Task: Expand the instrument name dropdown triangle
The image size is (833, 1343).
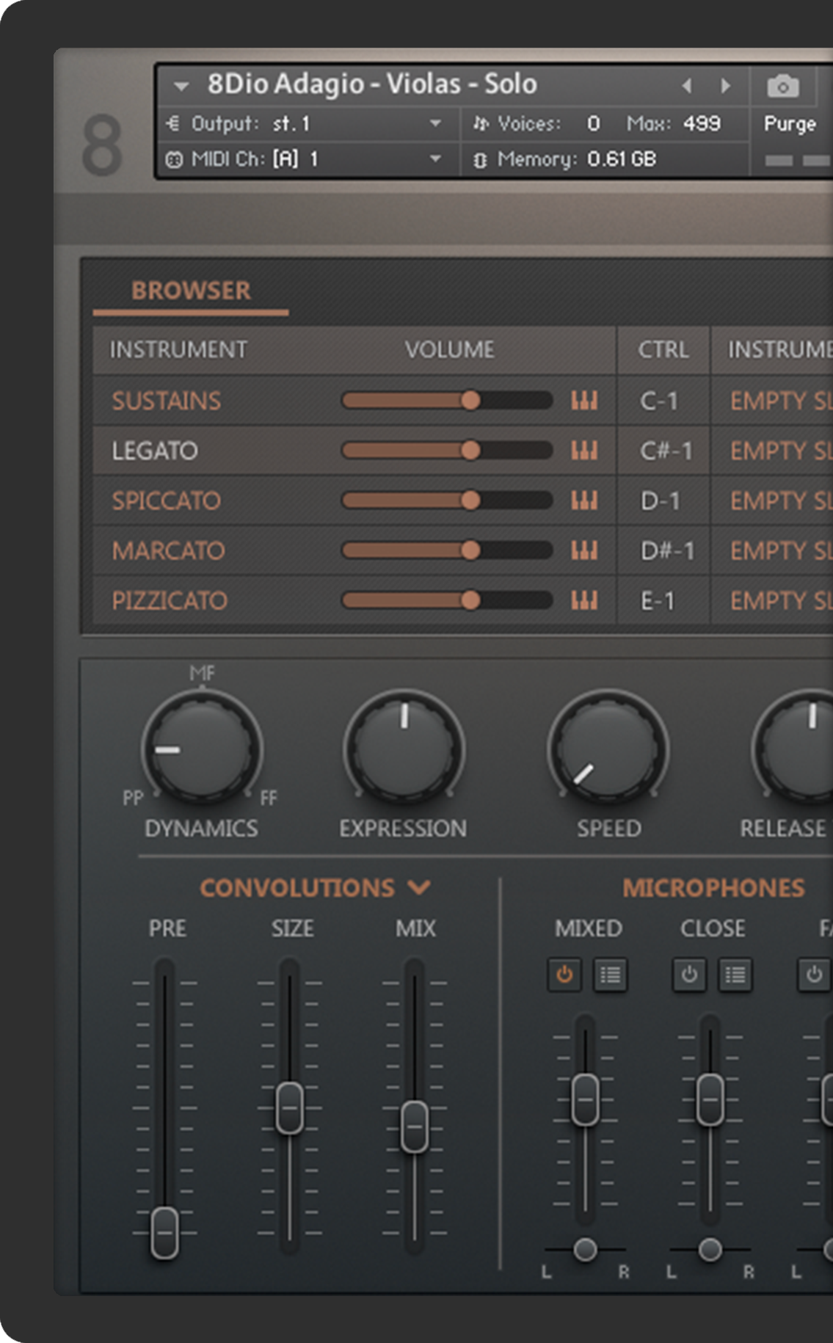Action: coord(181,87)
